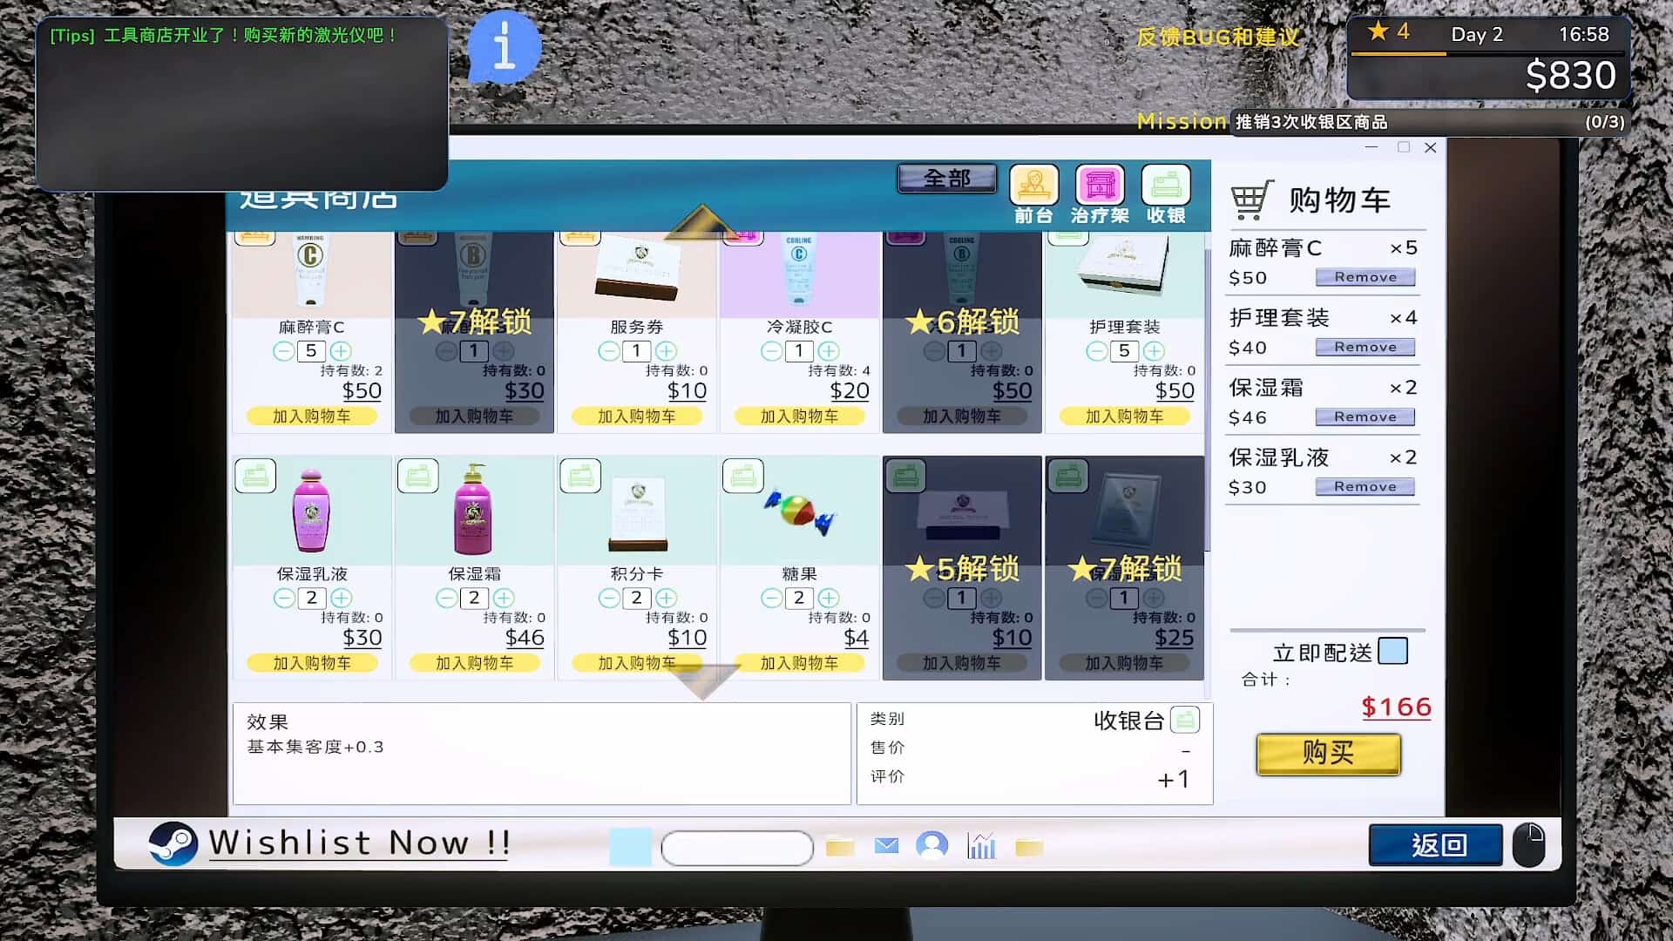Select the 保湿霜 product thumbnail
Screen dimensions: 1673x941
point(474,510)
